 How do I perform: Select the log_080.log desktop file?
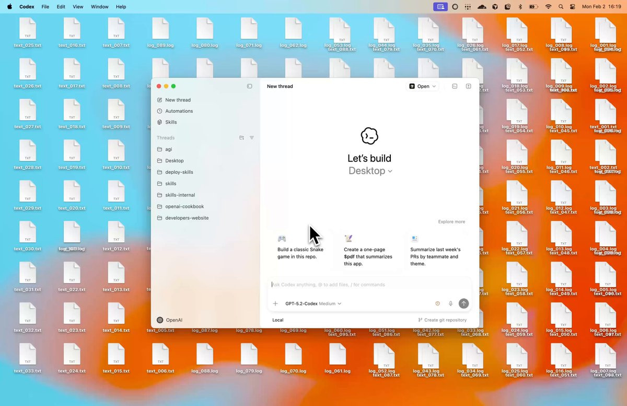click(205, 32)
